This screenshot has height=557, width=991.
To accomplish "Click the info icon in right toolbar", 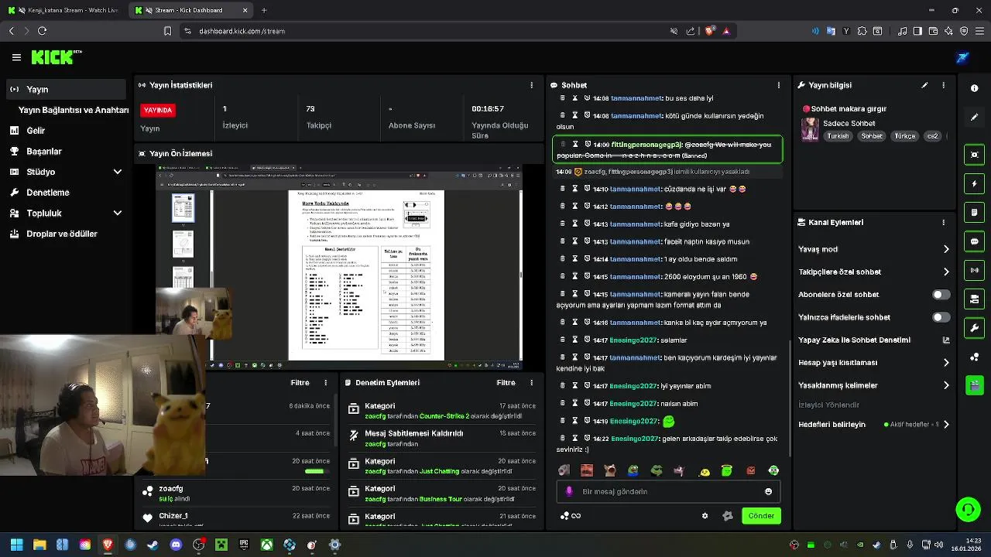I will tap(975, 88).
